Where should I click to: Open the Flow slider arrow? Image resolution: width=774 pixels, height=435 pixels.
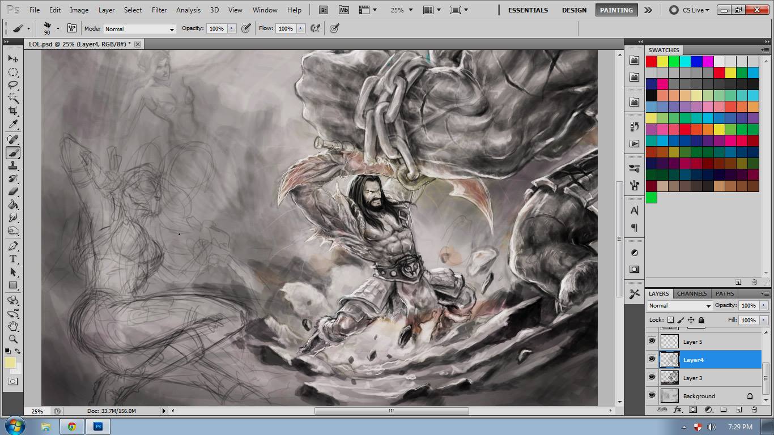click(x=301, y=28)
